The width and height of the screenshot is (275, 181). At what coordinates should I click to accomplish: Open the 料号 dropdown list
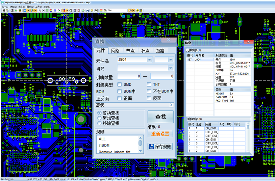point(170,68)
